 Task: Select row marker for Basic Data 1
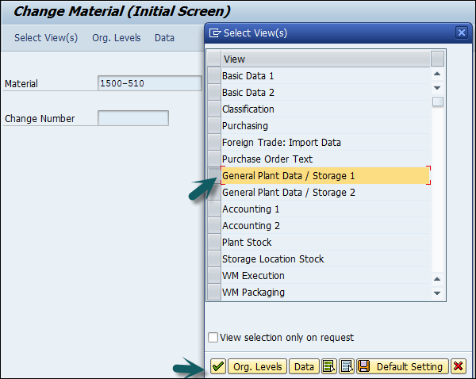pyautogui.click(x=214, y=76)
